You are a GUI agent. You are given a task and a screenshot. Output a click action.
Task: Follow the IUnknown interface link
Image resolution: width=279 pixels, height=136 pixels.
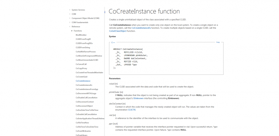pyautogui.click(x=138, y=98)
